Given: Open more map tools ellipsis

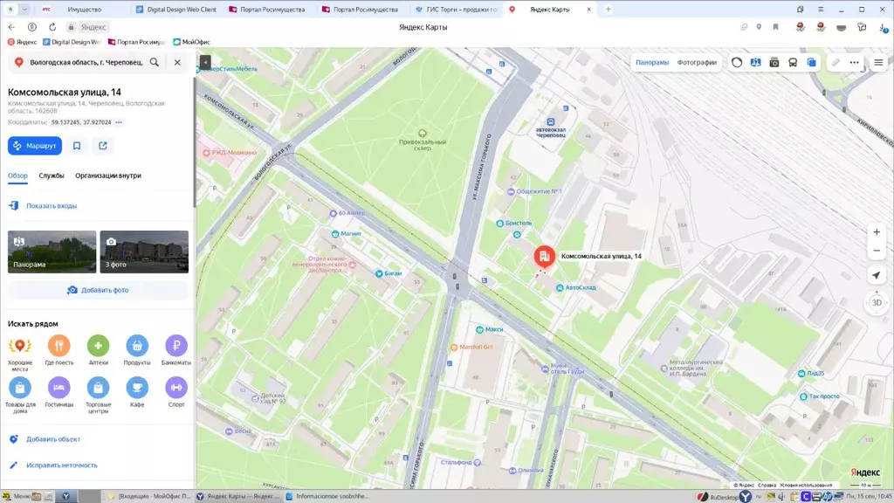Looking at the screenshot, I should (854, 62).
